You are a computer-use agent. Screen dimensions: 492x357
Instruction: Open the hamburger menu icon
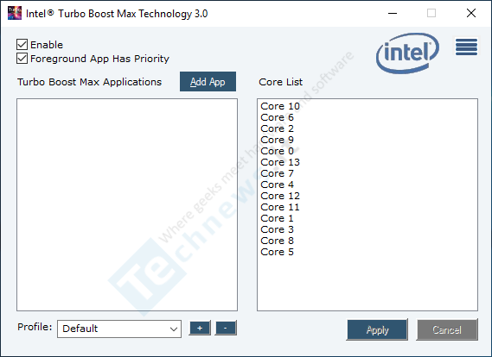(466, 47)
